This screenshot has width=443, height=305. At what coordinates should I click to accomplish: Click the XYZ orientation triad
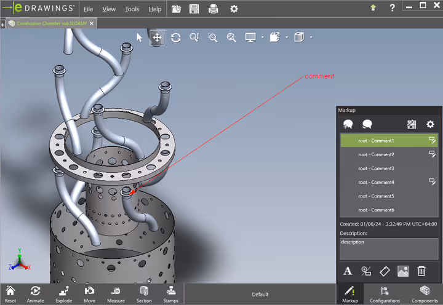(19, 260)
